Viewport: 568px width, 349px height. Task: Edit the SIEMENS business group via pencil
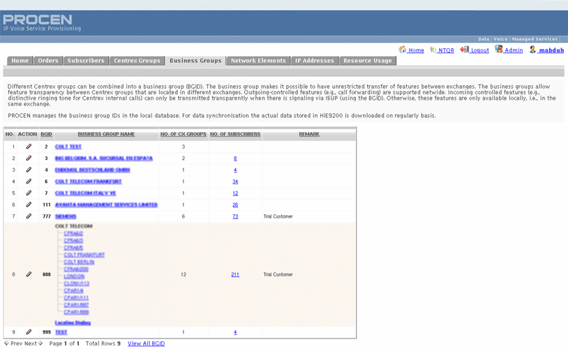[29, 216]
